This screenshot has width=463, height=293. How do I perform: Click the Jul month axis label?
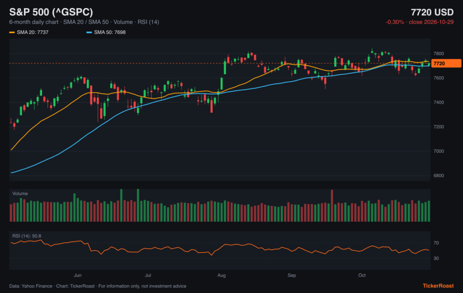coord(148,275)
